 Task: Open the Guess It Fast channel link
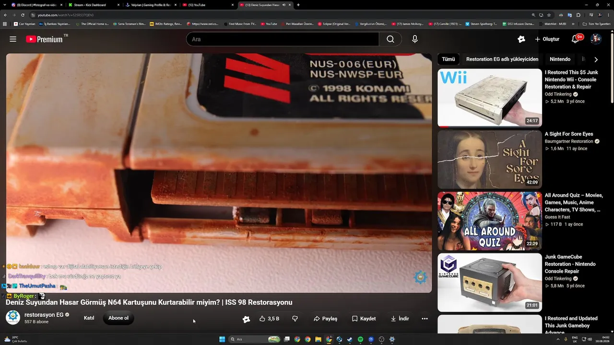557,217
